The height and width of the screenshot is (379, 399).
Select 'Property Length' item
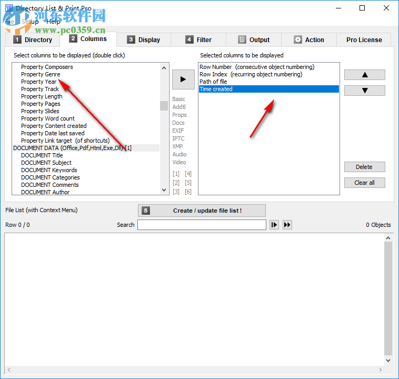coord(42,96)
